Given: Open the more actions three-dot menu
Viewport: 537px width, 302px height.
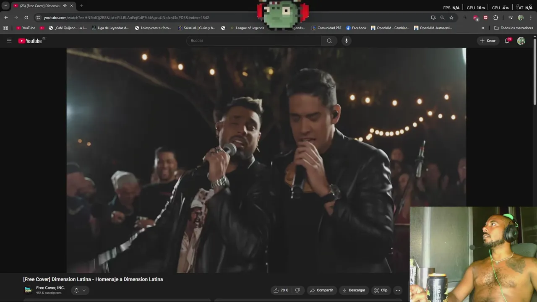Looking at the screenshot, I should point(398,290).
